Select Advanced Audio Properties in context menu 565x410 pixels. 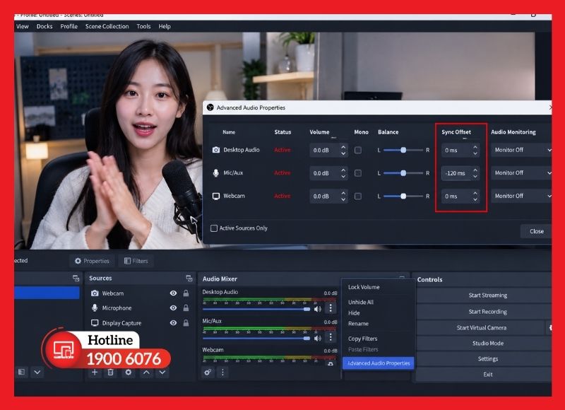point(379,363)
